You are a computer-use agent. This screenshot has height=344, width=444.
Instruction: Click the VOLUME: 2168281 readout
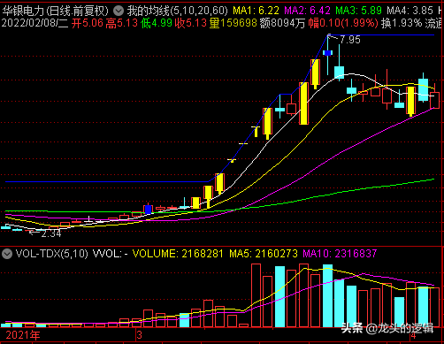[178, 254]
